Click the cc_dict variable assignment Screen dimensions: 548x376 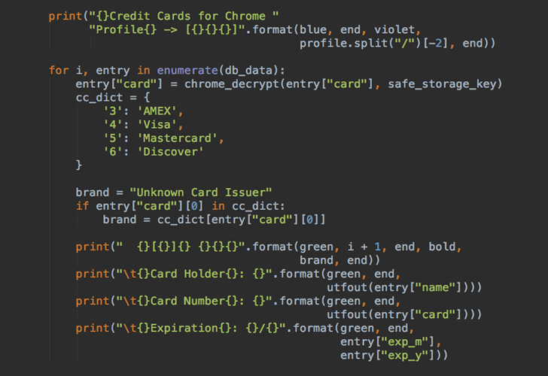(99, 98)
